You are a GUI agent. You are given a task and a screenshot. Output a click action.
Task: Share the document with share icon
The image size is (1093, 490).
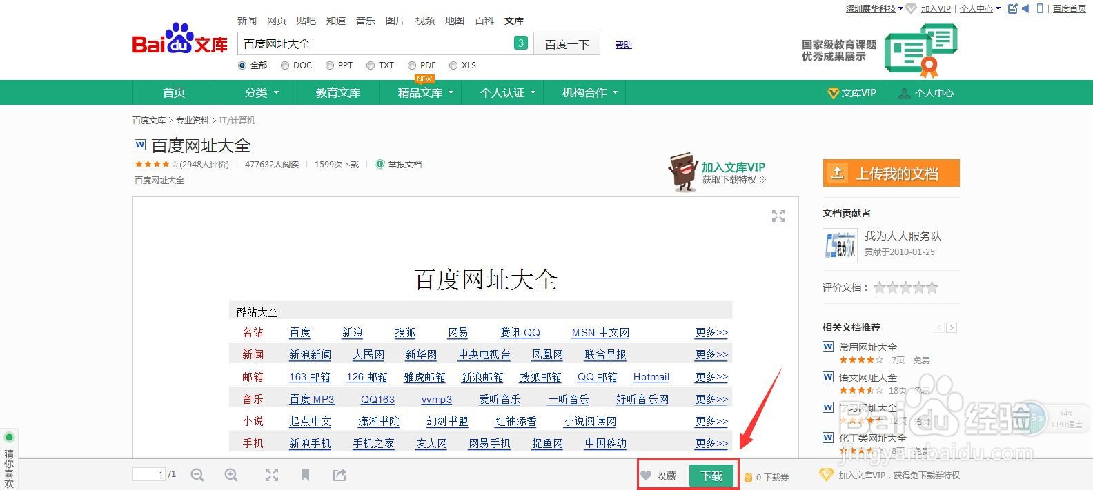coord(339,475)
